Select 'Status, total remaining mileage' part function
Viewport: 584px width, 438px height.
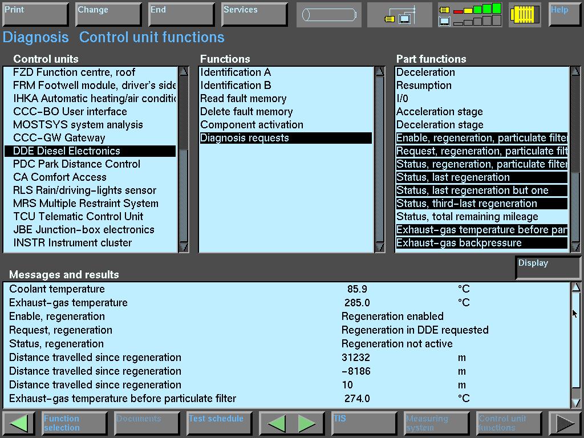[481, 217]
